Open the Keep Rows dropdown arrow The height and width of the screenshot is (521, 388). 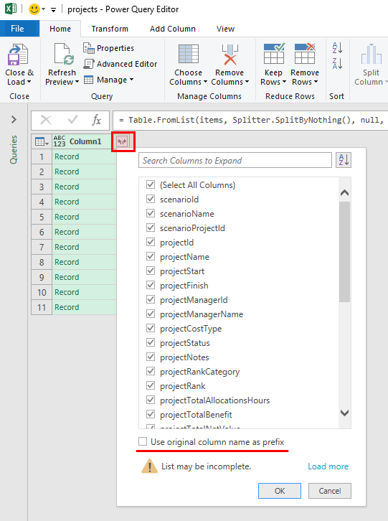pos(284,82)
